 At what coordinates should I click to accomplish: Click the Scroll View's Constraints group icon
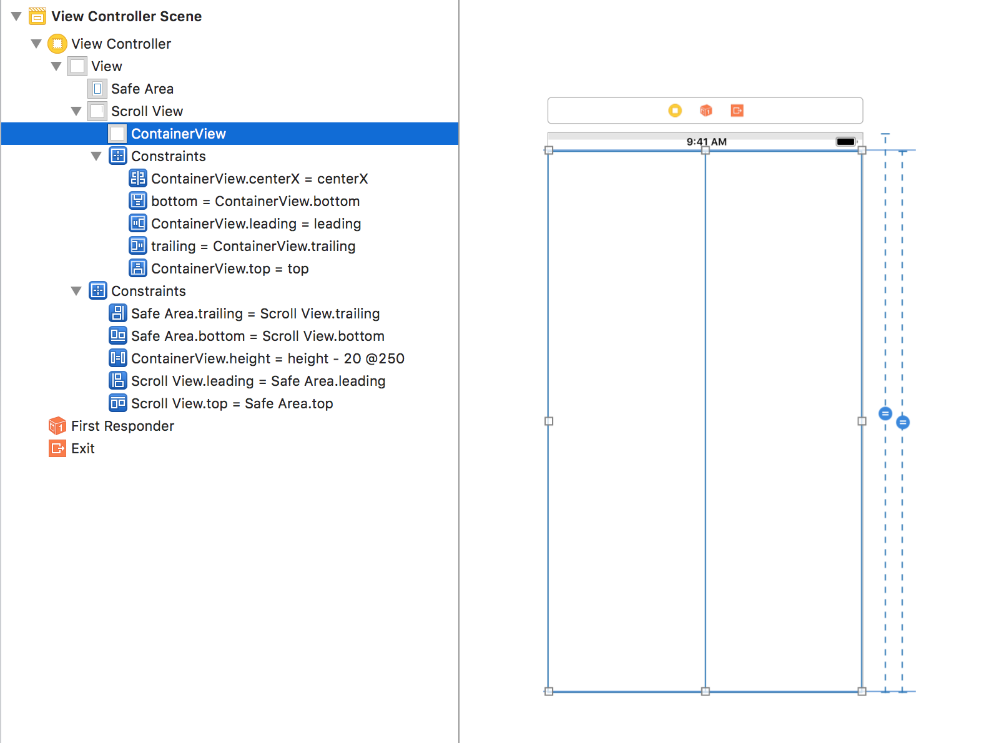point(118,156)
